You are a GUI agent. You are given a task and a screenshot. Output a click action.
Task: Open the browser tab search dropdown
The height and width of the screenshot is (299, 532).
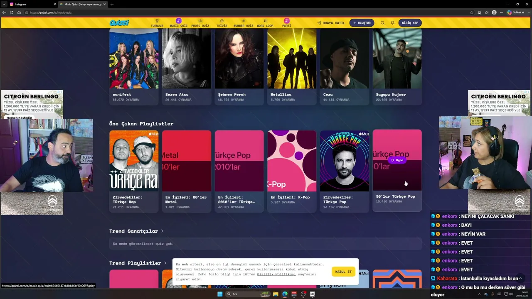point(3,4)
